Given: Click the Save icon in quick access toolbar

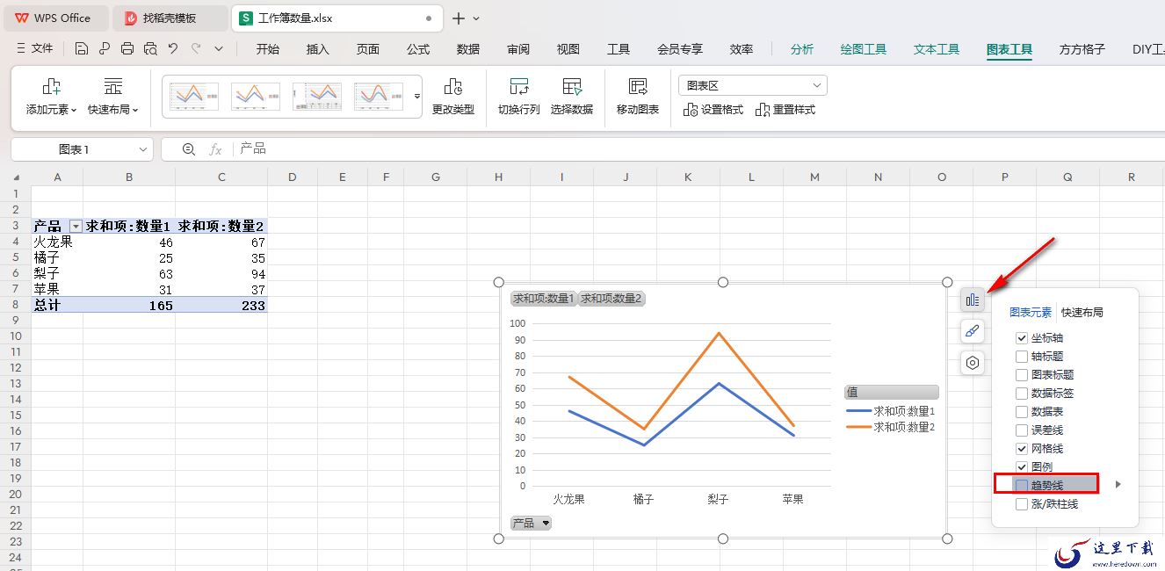Looking at the screenshot, I should [82, 49].
